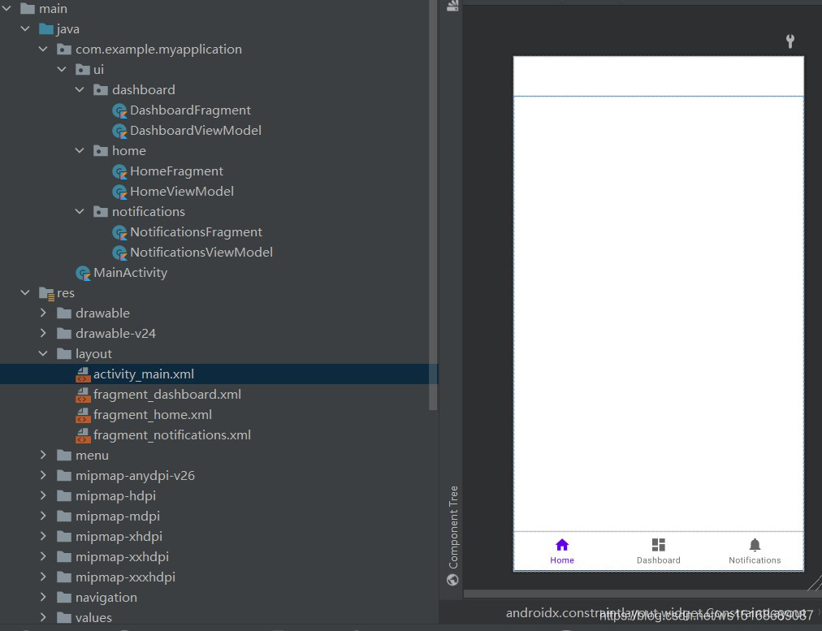Click the HomeFragment Kotlin class icon
Viewport: 822px width, 631px height.
click(x=119, y=171)
